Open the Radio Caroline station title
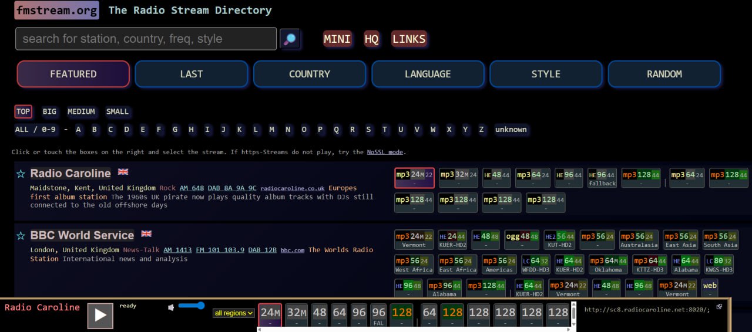Screen dimensions: 752x332 pyautogui.click(x=70, y=174)
